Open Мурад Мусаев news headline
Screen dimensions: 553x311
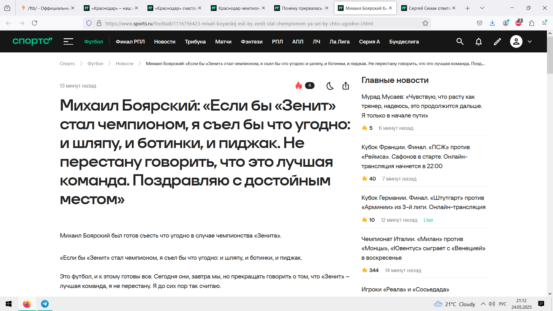tap(422, 106)
